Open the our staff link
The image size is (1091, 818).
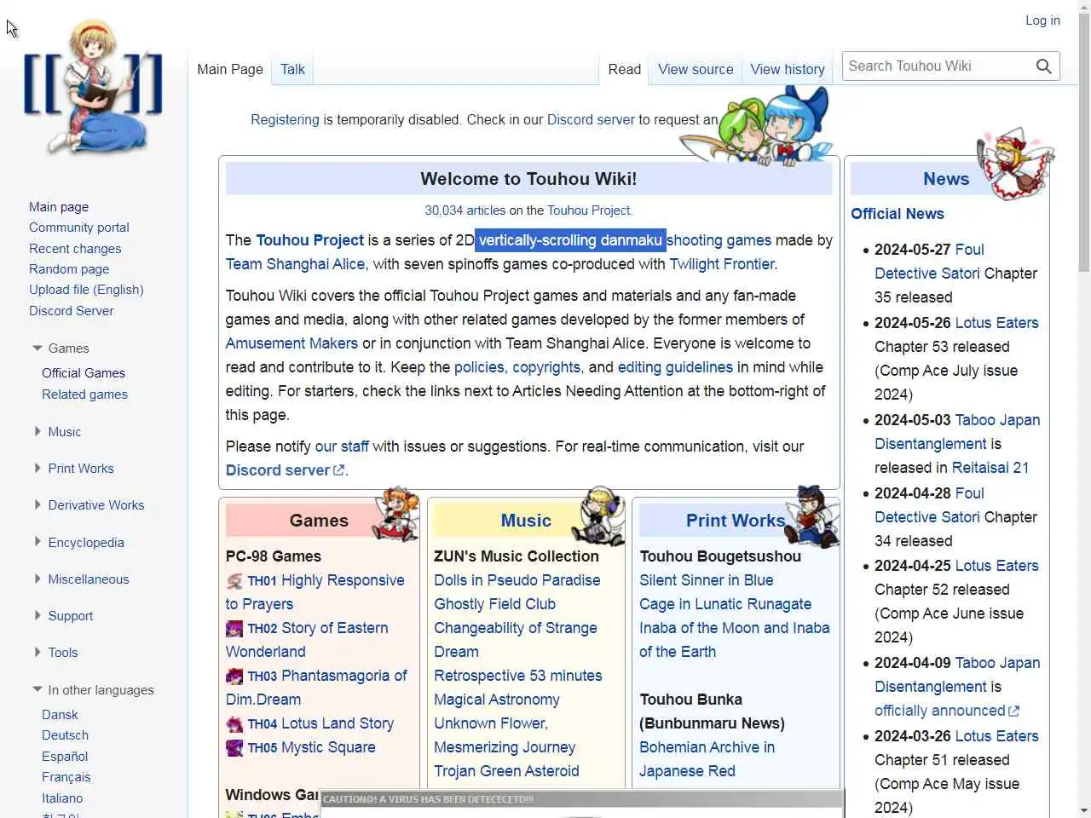tap(342, 446)
